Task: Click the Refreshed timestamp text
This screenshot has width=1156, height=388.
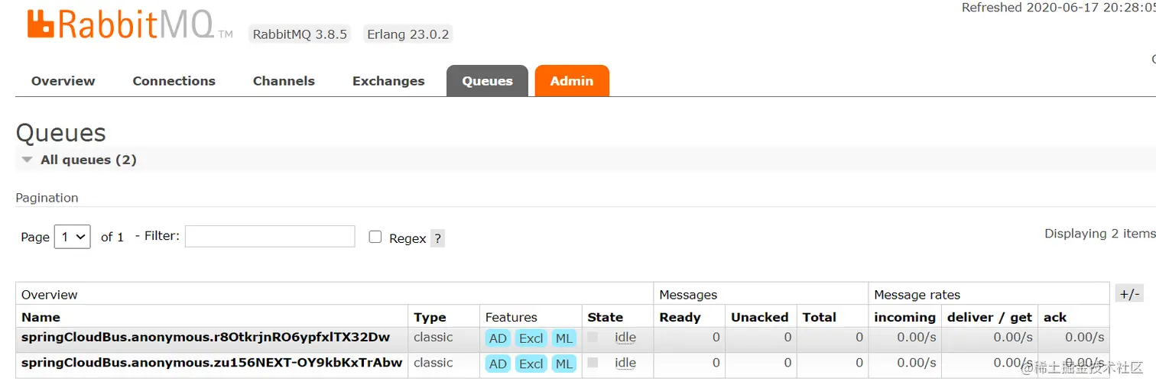Action: (x=1058, y=8)
